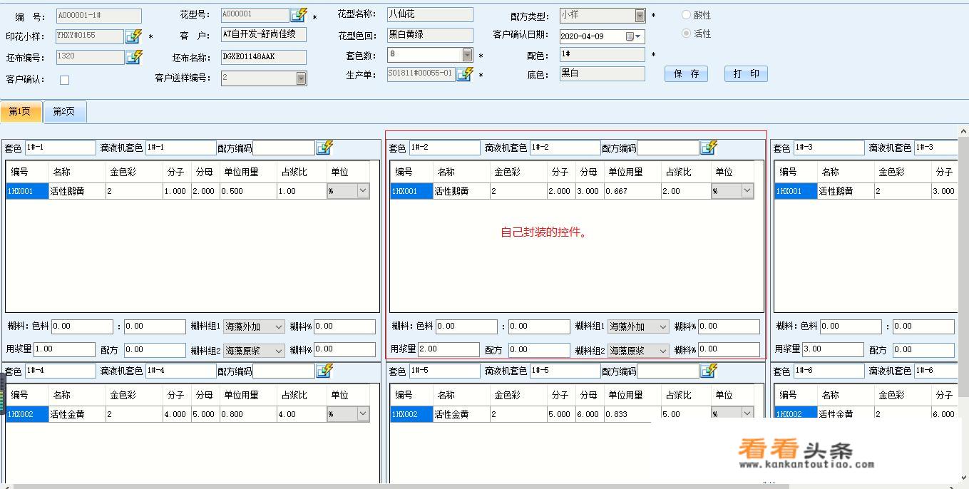
Task: Open lookup icon beside 坯布编号 field
Action: 133,58
